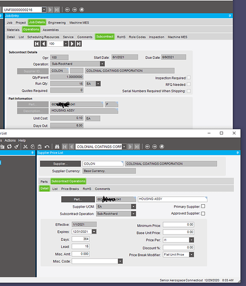Image resolution: width=246 pixels, height=286 pixels.
Task: Click the Clear broom icon in toolbar
Action: (x=17, y=146)
